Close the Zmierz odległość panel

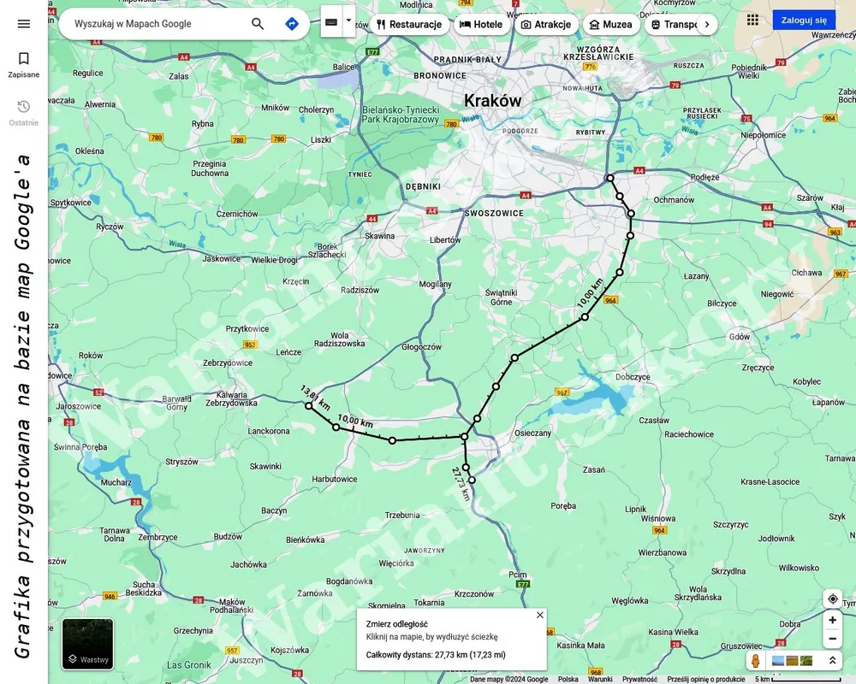pos(540,616)
